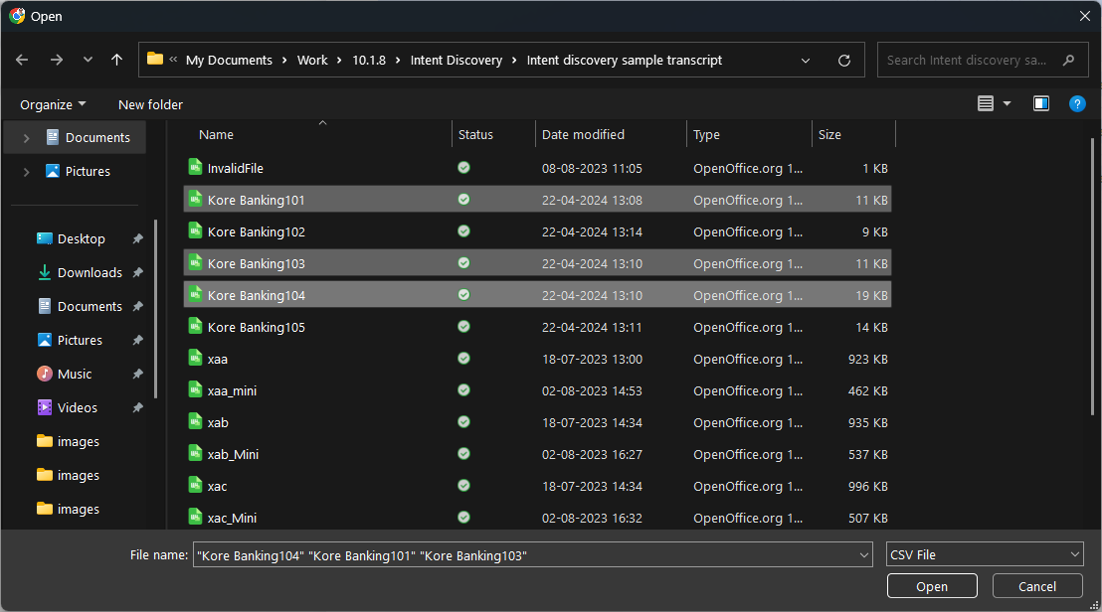Expand the Pictures tree node
This screenshot has width=1102, height=612.
(26, 172)
